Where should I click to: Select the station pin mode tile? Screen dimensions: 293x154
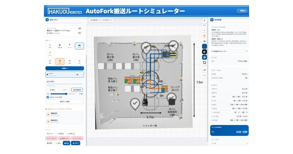70,46
